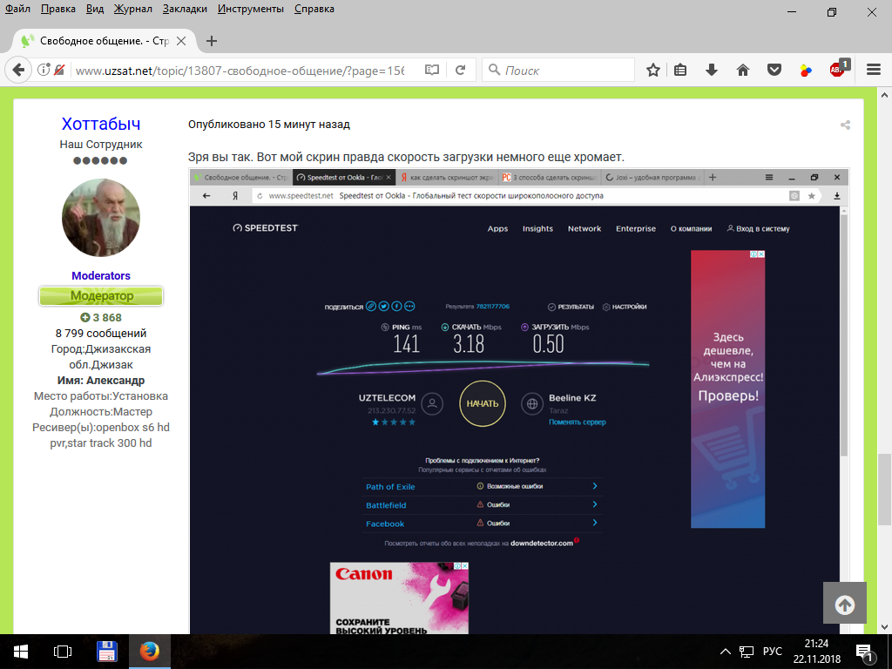Image resolution: width=892 pixels, height=669 pixels.
Task: Go to the home page
Action: [x=743, y=70]
